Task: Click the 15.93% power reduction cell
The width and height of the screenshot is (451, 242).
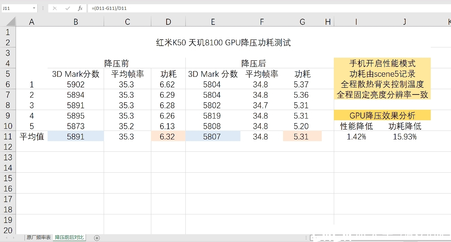Action: 404,136
